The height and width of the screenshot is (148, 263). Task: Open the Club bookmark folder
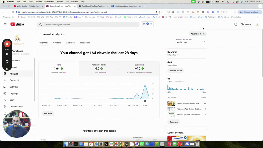coord(100,17)
